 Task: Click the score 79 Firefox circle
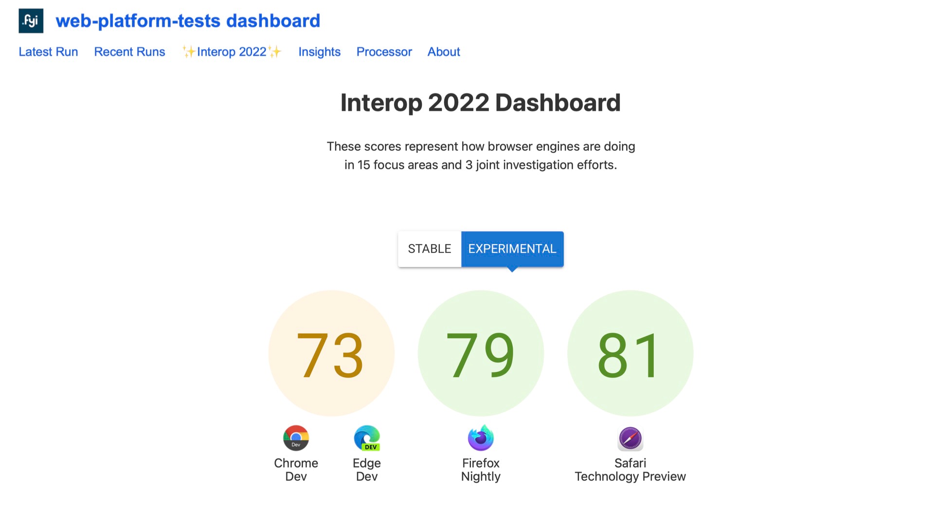481,352
